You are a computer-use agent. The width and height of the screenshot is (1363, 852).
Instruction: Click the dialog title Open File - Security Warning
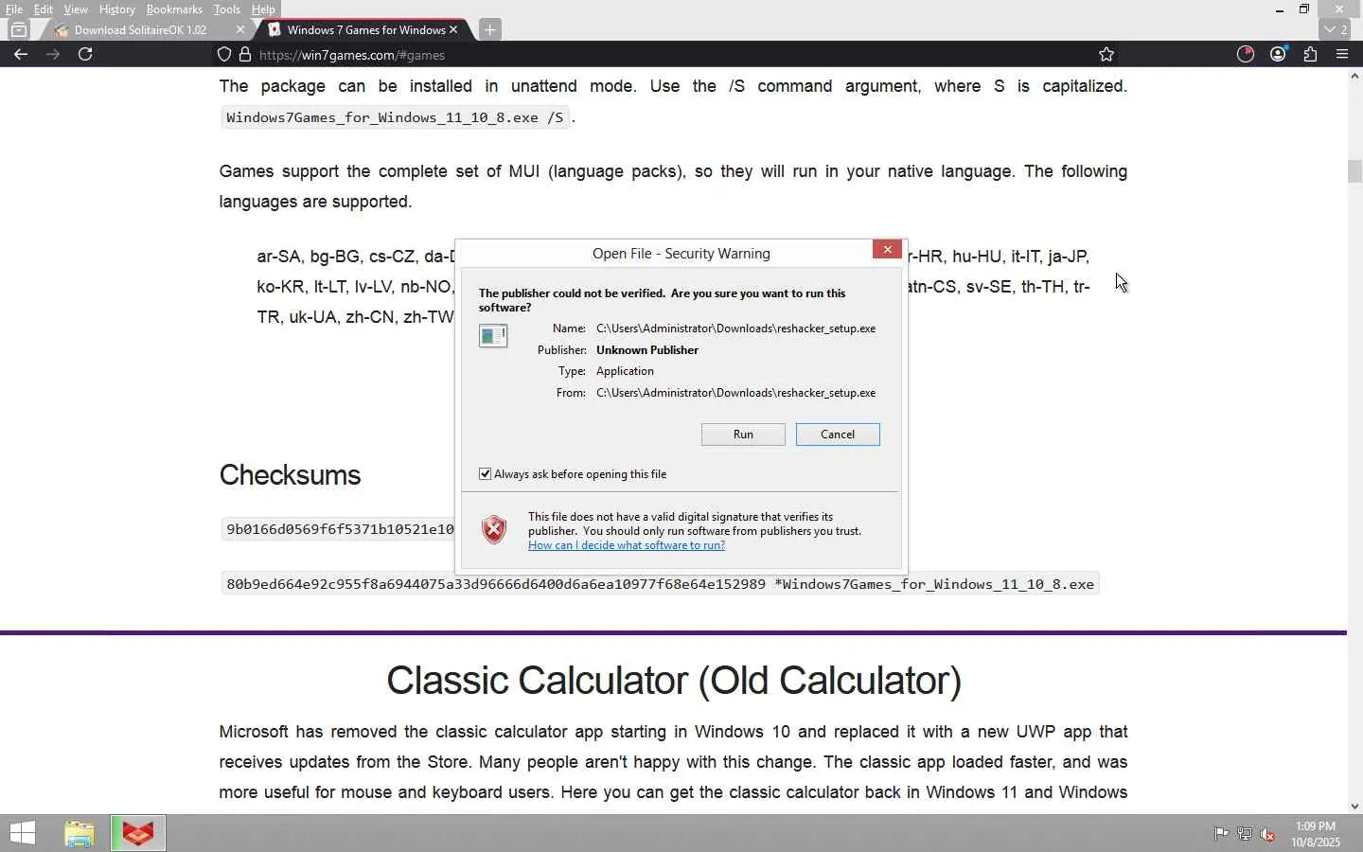coord(681,254)
